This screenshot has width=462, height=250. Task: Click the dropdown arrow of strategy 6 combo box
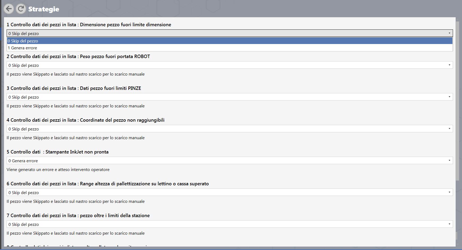coord(449,192)
